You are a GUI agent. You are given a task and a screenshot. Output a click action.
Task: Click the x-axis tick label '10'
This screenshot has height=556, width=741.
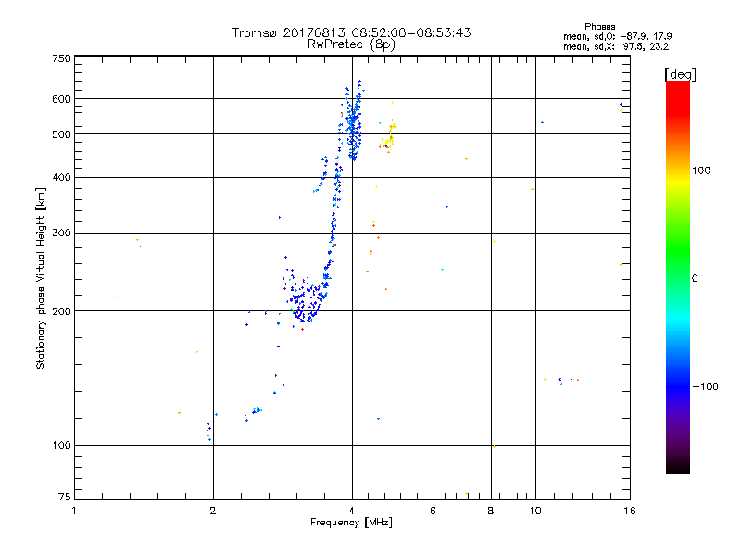[x=535, y=511]
